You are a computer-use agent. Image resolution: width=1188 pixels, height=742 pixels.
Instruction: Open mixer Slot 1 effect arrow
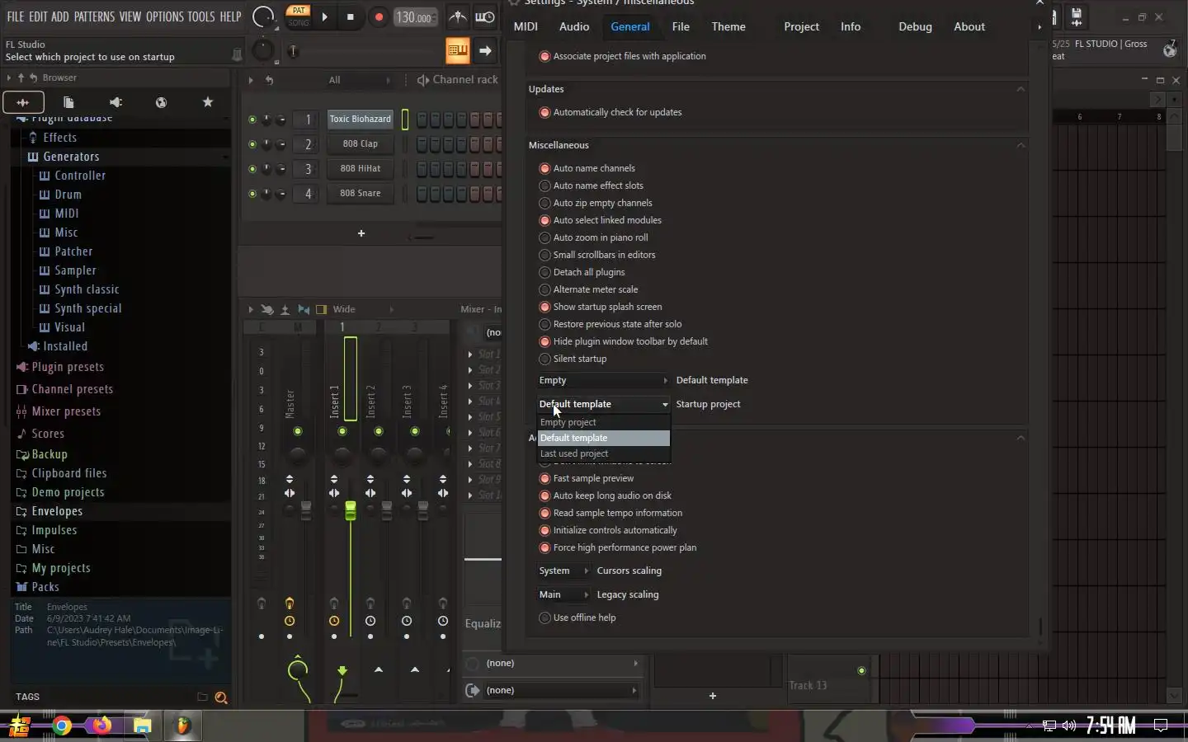pos(470,355)
